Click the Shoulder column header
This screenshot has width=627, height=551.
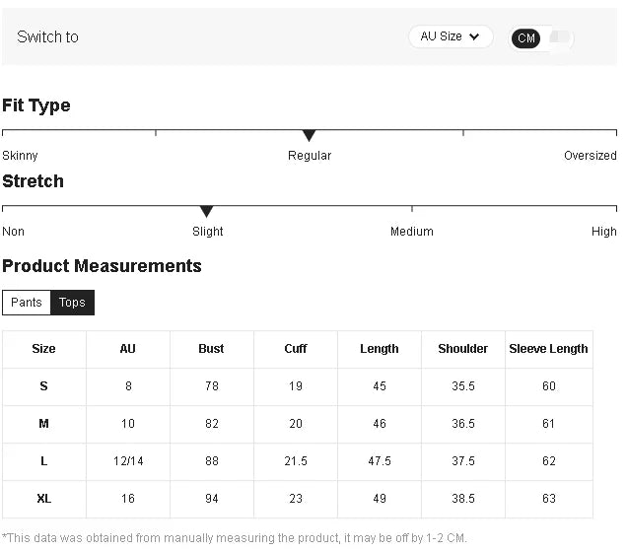pos(462,349)
